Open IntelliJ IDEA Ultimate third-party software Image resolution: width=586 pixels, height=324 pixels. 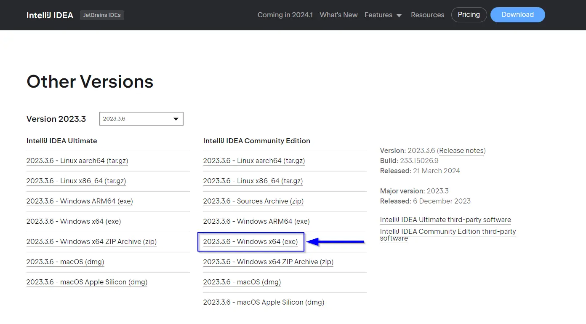click(445, 220)
